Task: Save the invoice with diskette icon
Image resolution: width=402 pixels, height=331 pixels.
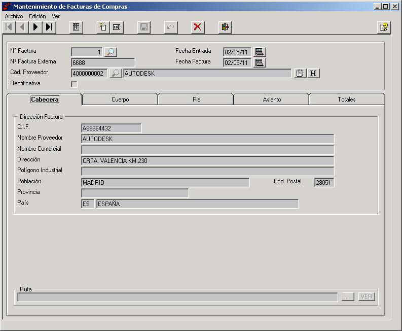Action: [x=144, y=27]
